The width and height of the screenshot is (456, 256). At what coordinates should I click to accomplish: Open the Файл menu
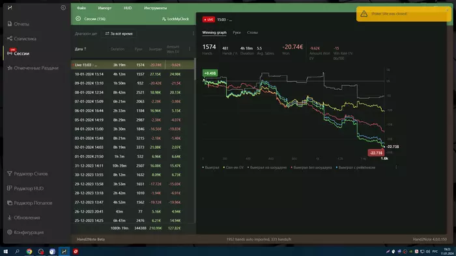pyautogui.click(x=81, y=8)
